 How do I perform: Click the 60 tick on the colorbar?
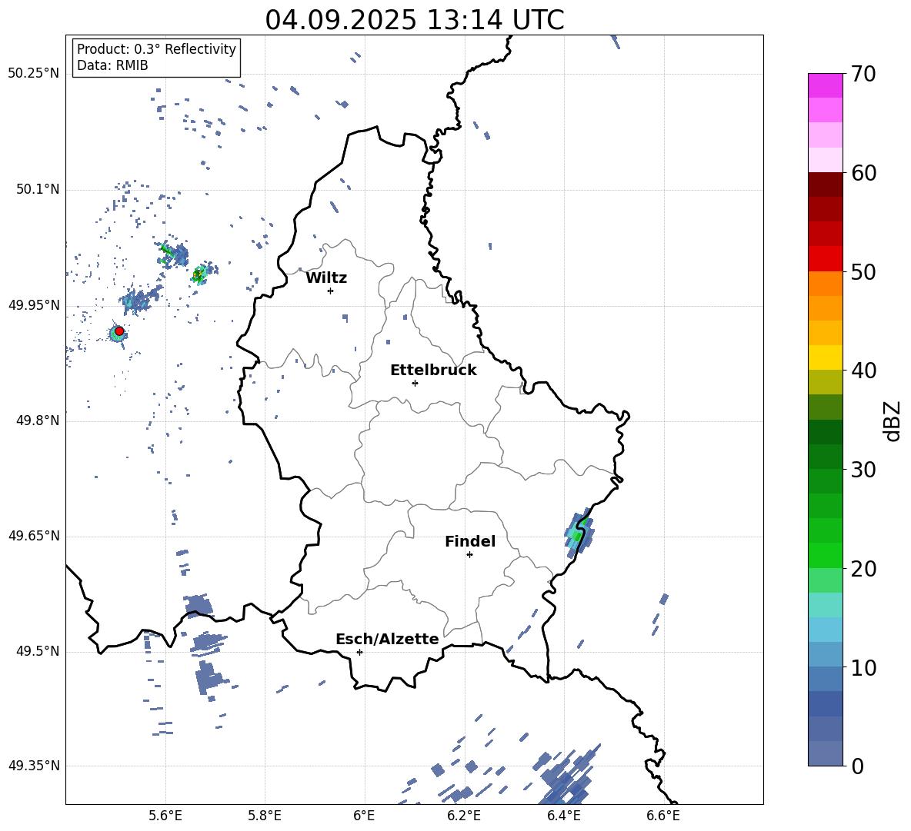tap(863, 173)
